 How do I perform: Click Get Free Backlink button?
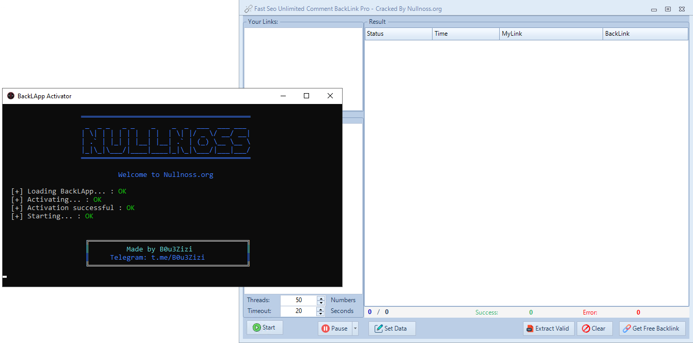point(653,329)
